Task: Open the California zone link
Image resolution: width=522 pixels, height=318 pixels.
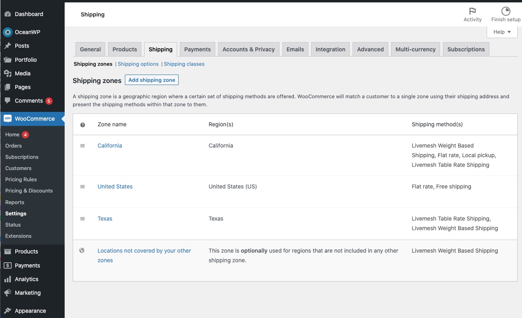Action: pos(110,146)
